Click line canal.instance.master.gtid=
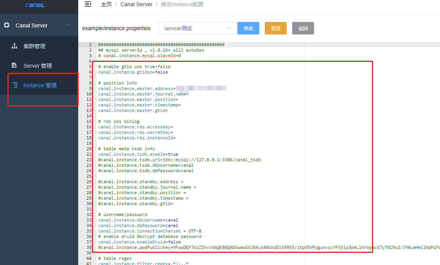This screenshot has width=440, height=265. [133, 110]
